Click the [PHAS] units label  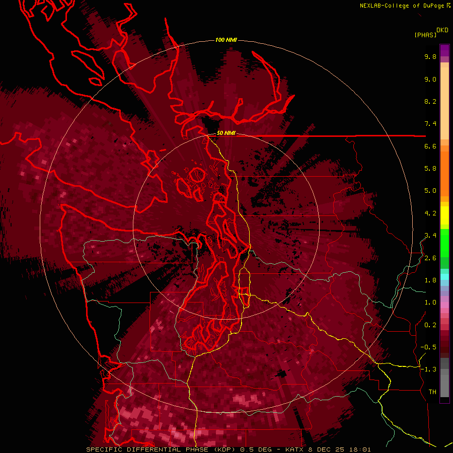click(425, 35)
